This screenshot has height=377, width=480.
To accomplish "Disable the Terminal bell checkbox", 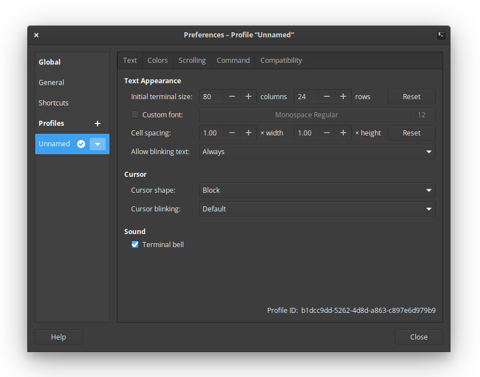I will tap(135, 244).
